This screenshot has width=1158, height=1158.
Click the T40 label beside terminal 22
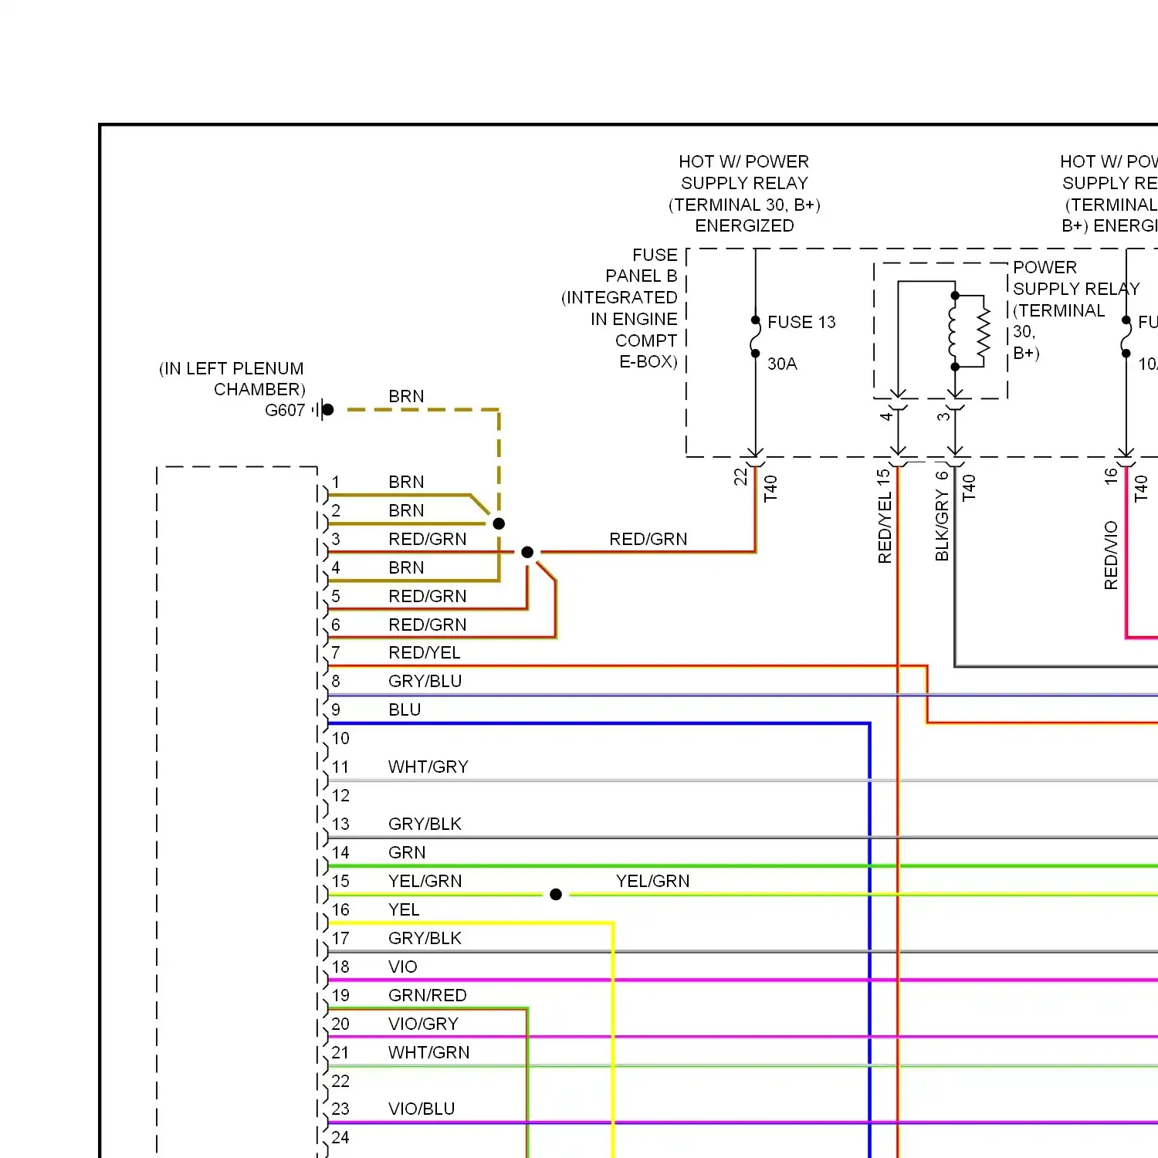770,488
